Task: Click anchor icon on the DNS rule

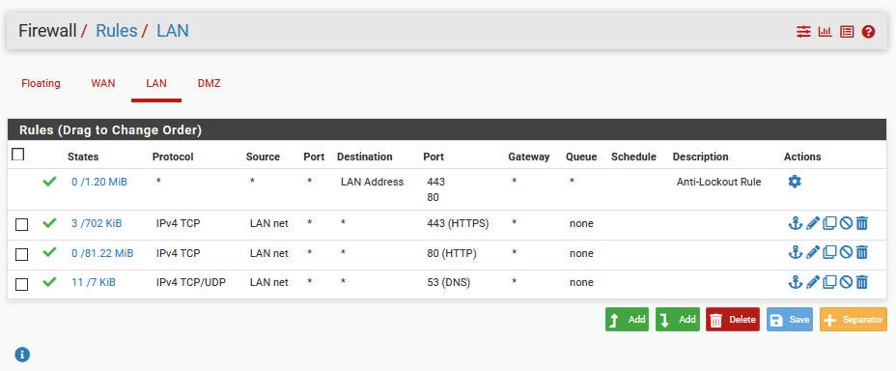Action: pos(796,282)
